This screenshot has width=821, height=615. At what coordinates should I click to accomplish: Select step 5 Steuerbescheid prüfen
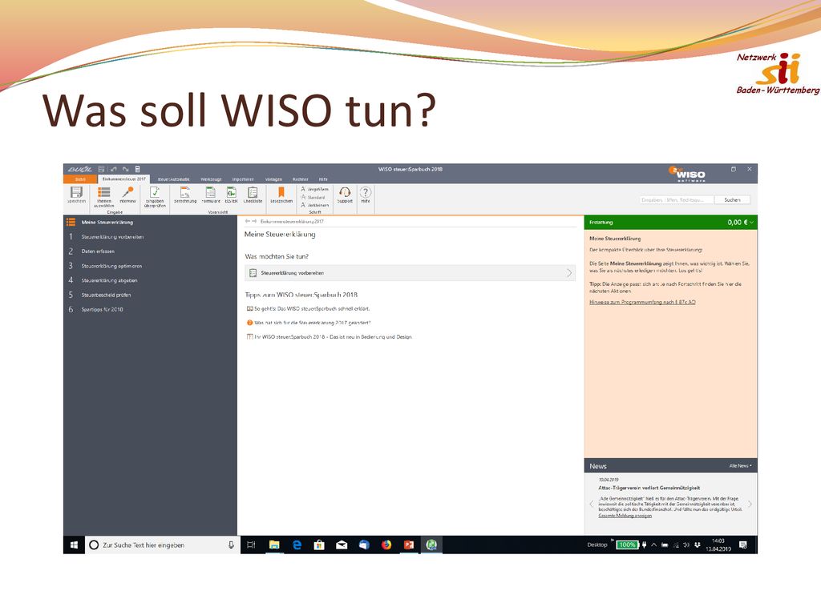click(x=106, y=295)
